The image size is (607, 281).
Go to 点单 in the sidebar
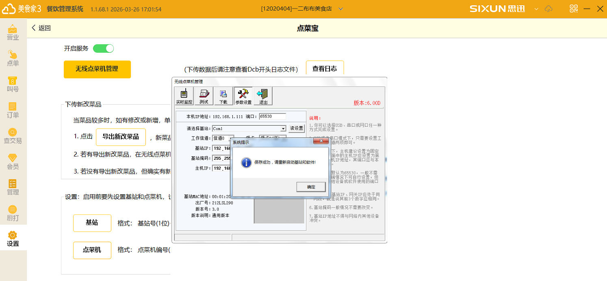coord(13,58)
